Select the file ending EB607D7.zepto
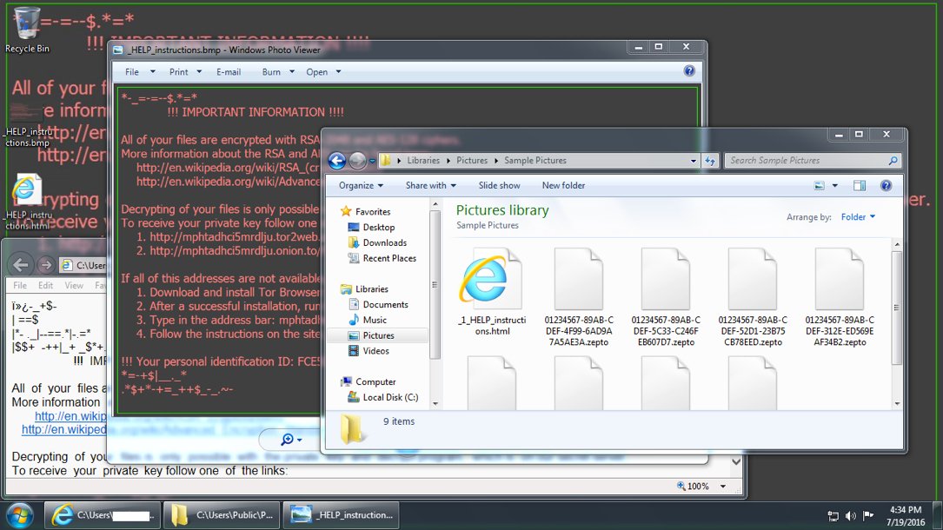Image resolution: width=943 pixels, height=530 pixels. click(x=666, y=297)
